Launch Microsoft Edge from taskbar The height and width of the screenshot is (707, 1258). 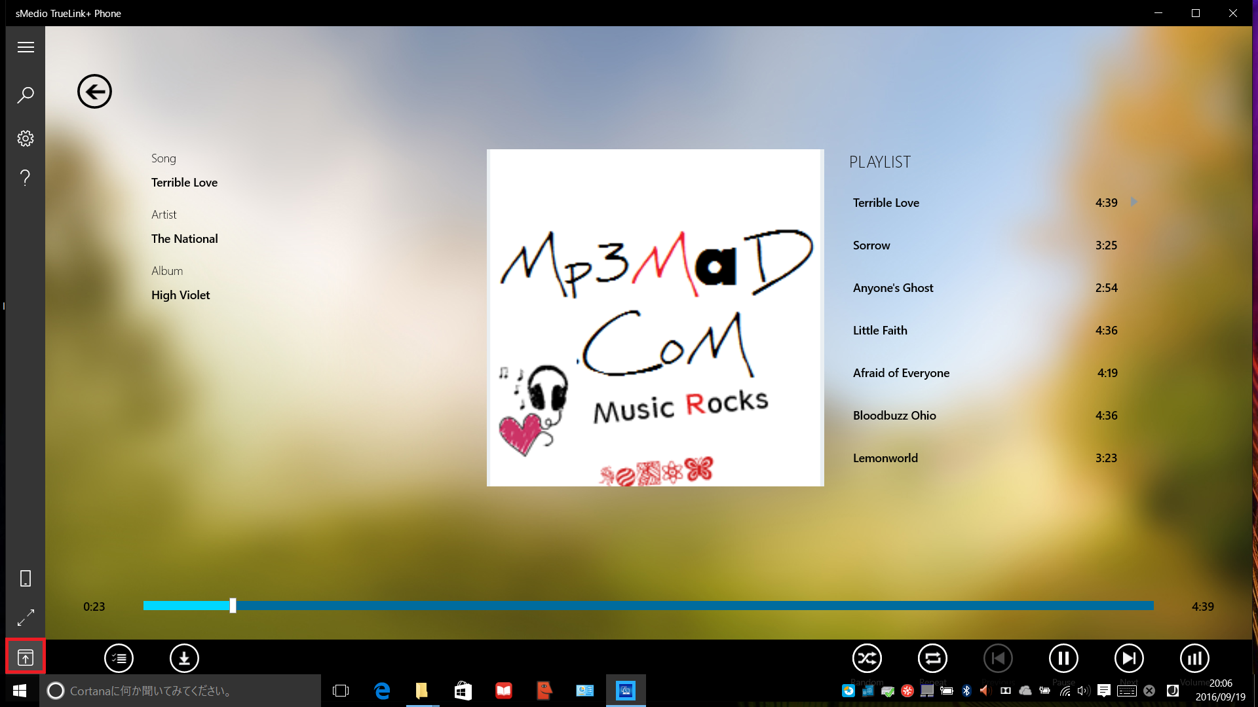382,691
